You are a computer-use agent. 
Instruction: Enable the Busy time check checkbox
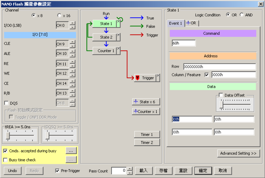coord(5,160)
